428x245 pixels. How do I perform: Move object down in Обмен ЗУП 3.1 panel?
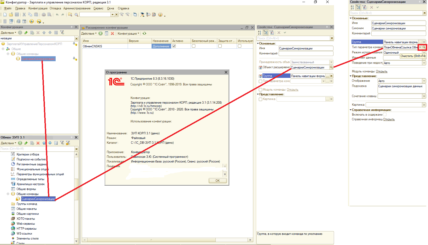[50, 143]
